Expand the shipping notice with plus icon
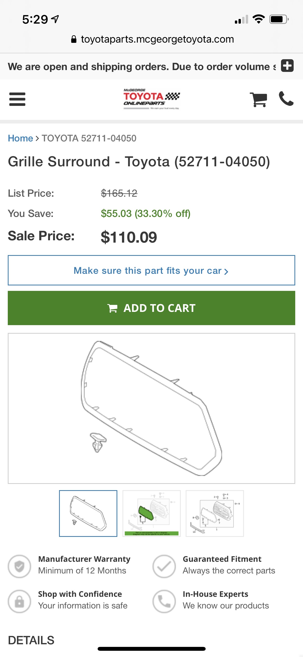 pos(287,65)
